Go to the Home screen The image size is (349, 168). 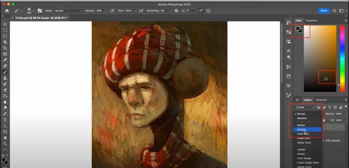point(7,11)
